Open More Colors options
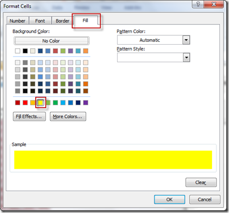Viewport: 229px width, 213px height. pos(68,117)
